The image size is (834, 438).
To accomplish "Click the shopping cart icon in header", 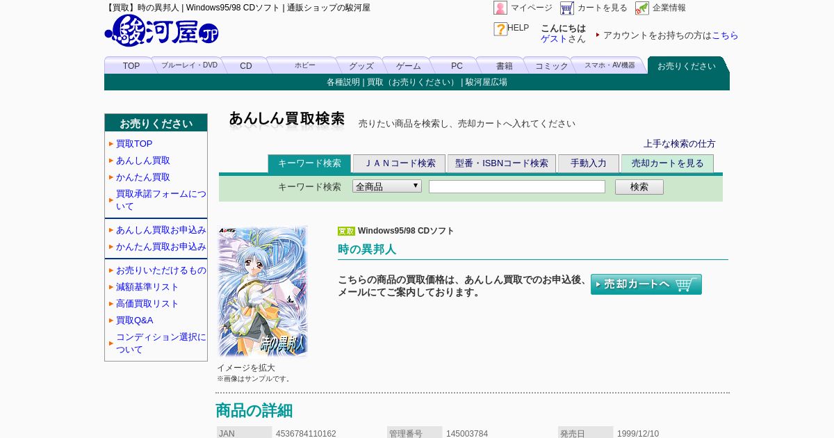I will pyautogui.click(x=567, y=8).
